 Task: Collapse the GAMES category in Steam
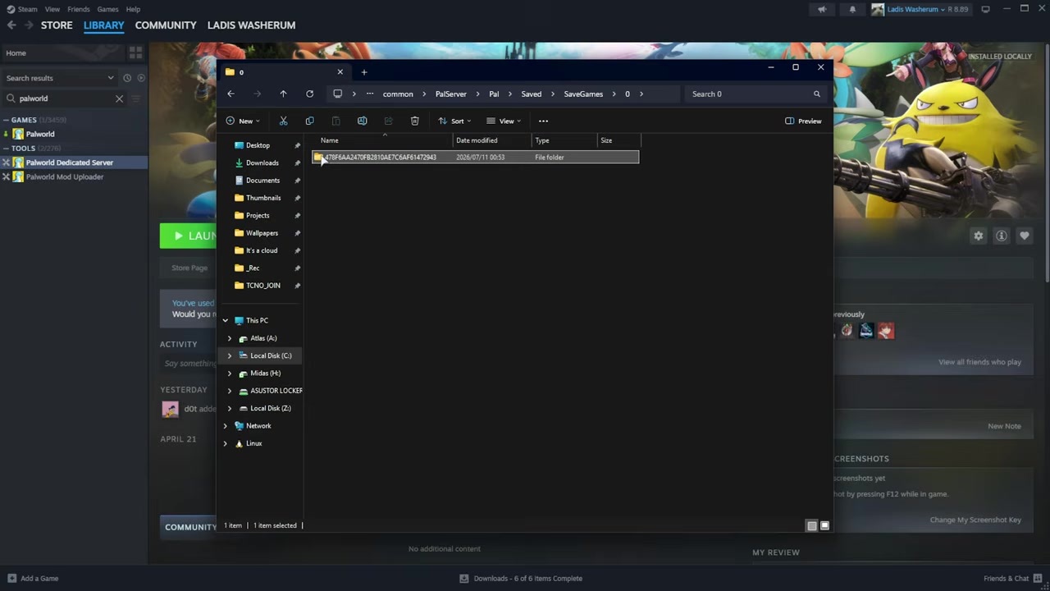click(6, 120)
